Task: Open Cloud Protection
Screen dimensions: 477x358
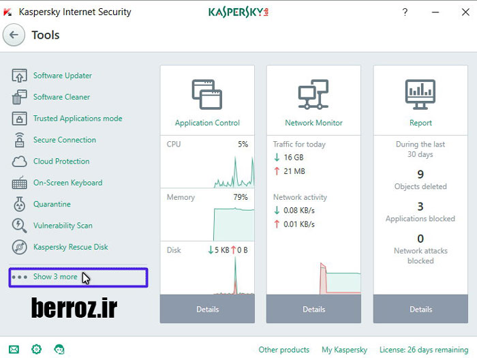Action: tap(61, 162)
